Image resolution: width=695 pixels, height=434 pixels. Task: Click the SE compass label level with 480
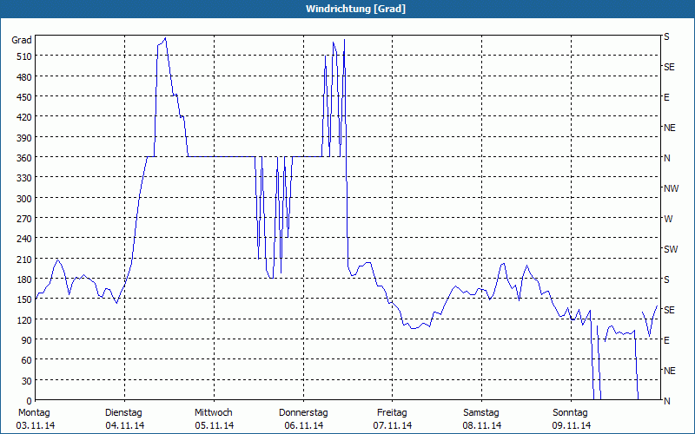(x=669, y=67)
